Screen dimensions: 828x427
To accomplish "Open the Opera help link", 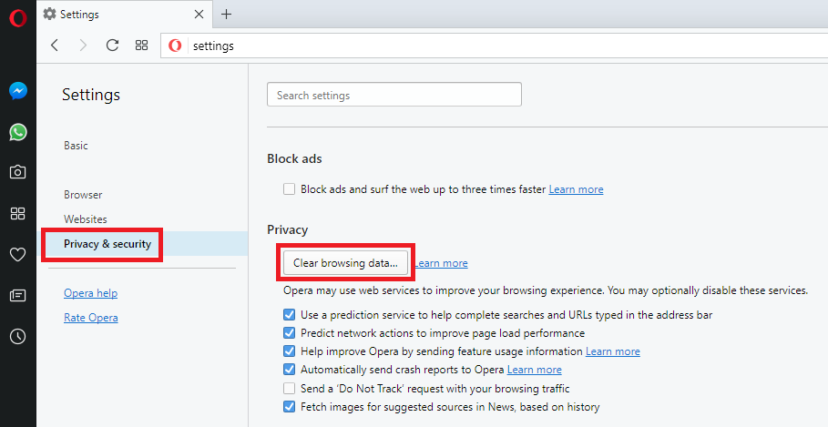I will pyautogui.click(x=90, y=293).
